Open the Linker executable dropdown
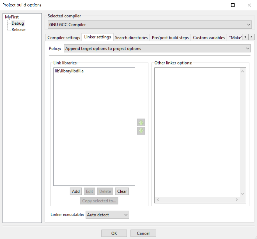This screenshot has height=239, width=257. [x=107, y=215]
